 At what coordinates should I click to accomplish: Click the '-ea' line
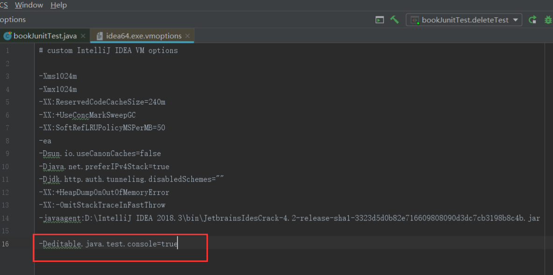(45, 141)
